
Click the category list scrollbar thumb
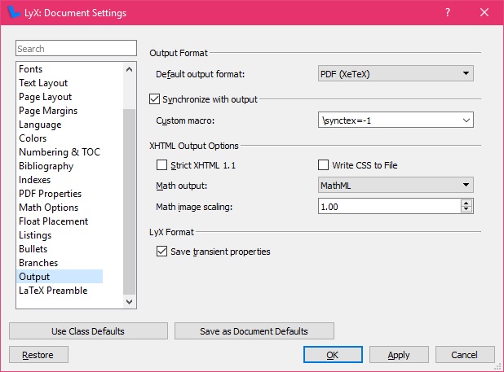(x=129, y=202)
